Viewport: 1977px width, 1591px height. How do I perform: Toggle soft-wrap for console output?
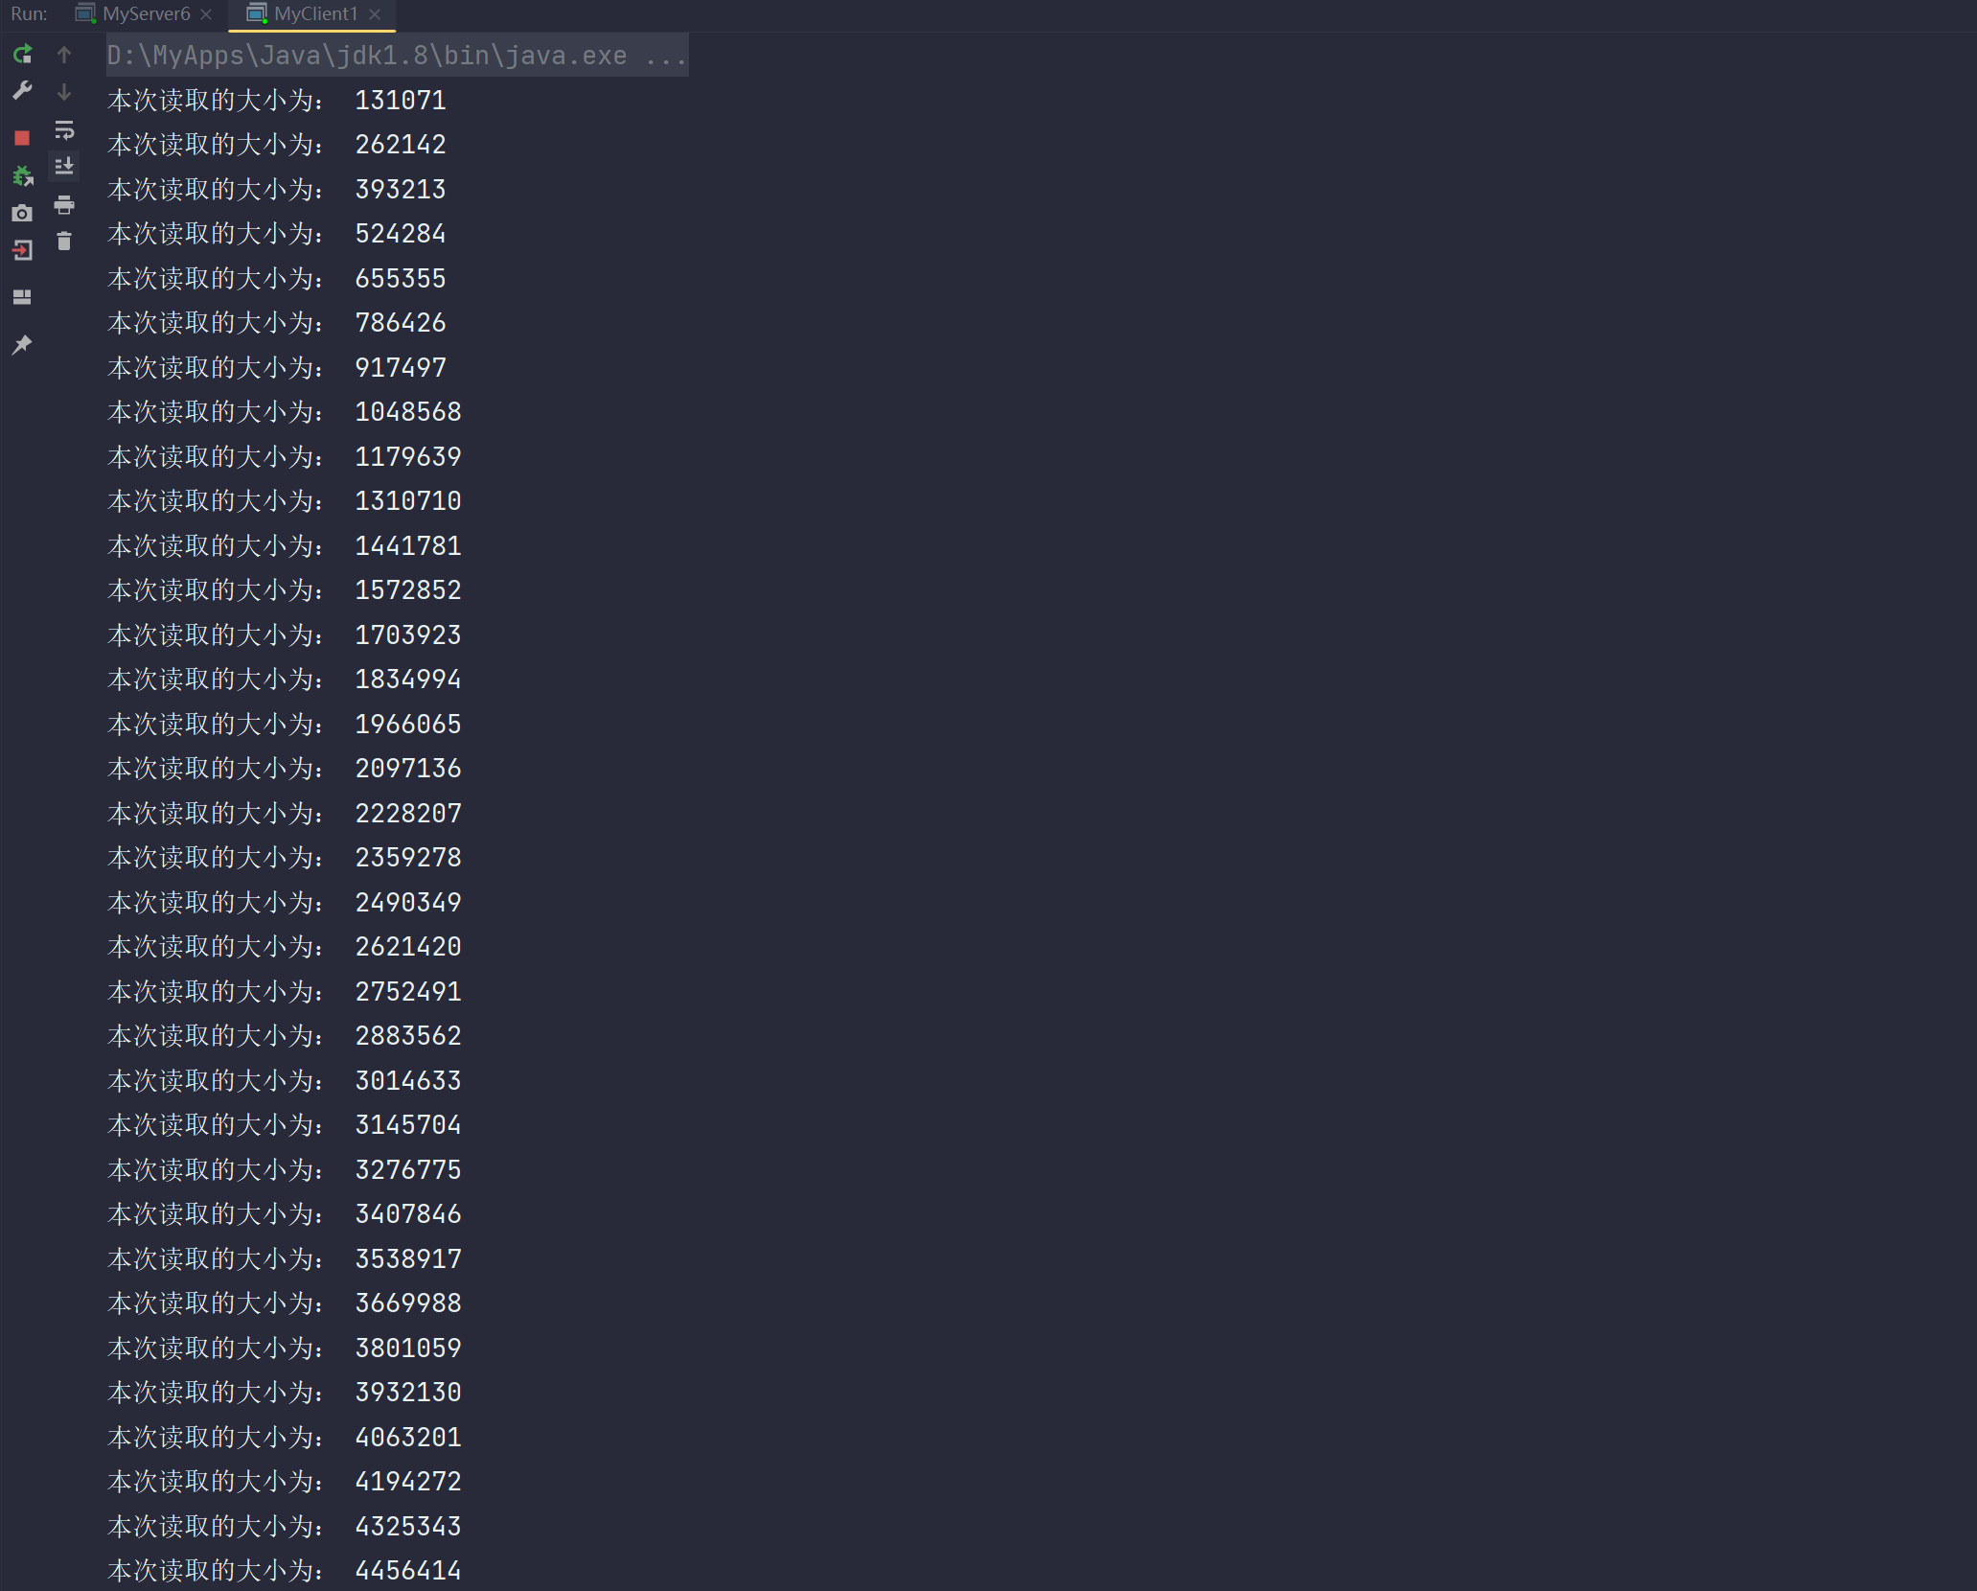coord(64,129)
